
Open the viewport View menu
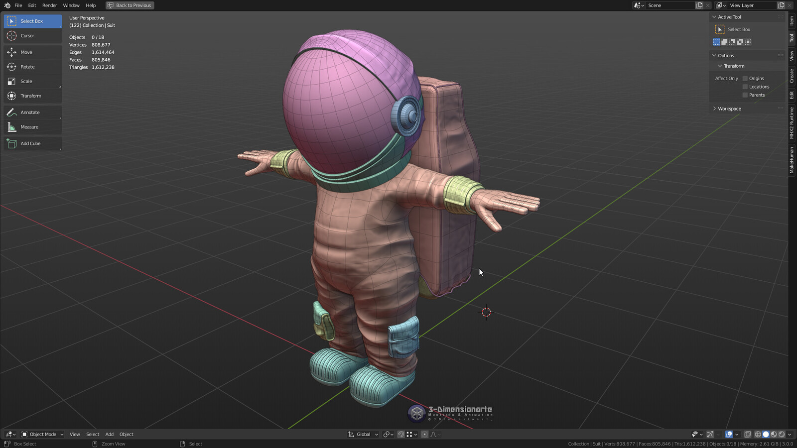tap(75, 435)
